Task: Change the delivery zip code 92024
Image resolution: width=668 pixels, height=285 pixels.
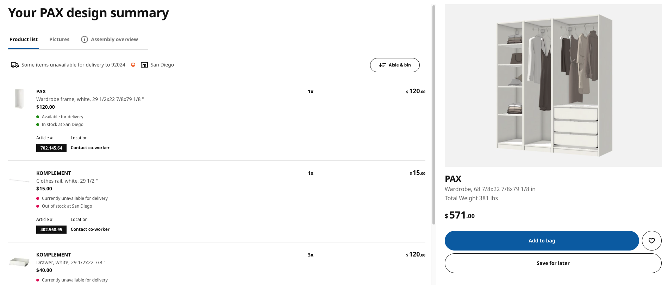Action: (118, 65)
